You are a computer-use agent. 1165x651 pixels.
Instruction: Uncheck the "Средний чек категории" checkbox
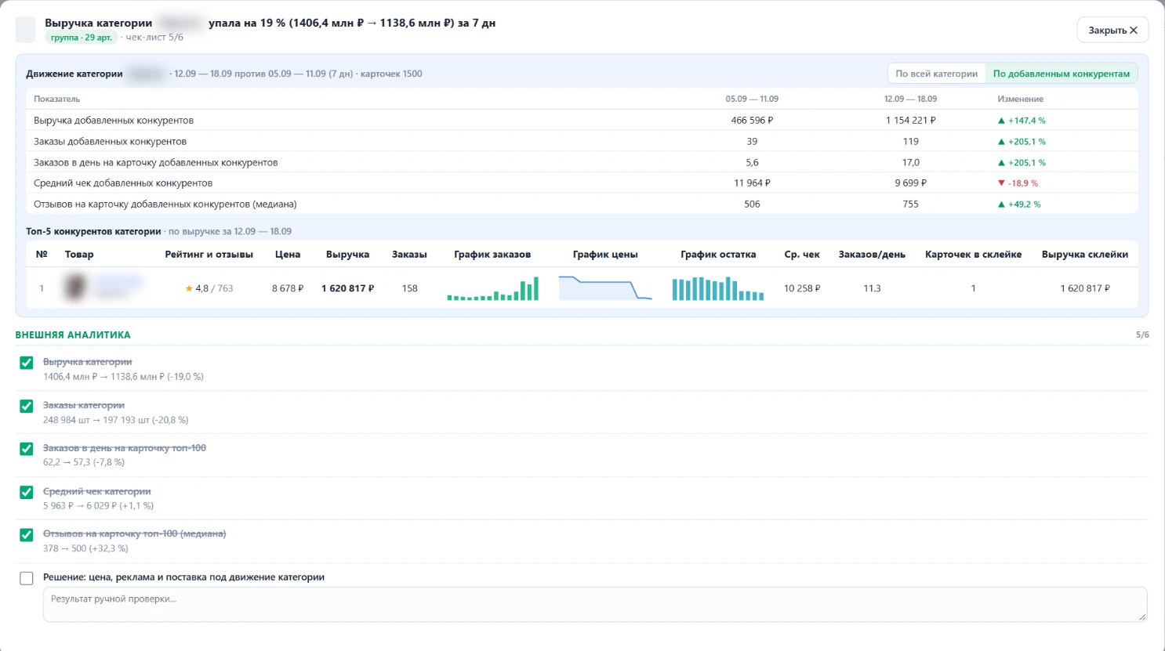27,492
